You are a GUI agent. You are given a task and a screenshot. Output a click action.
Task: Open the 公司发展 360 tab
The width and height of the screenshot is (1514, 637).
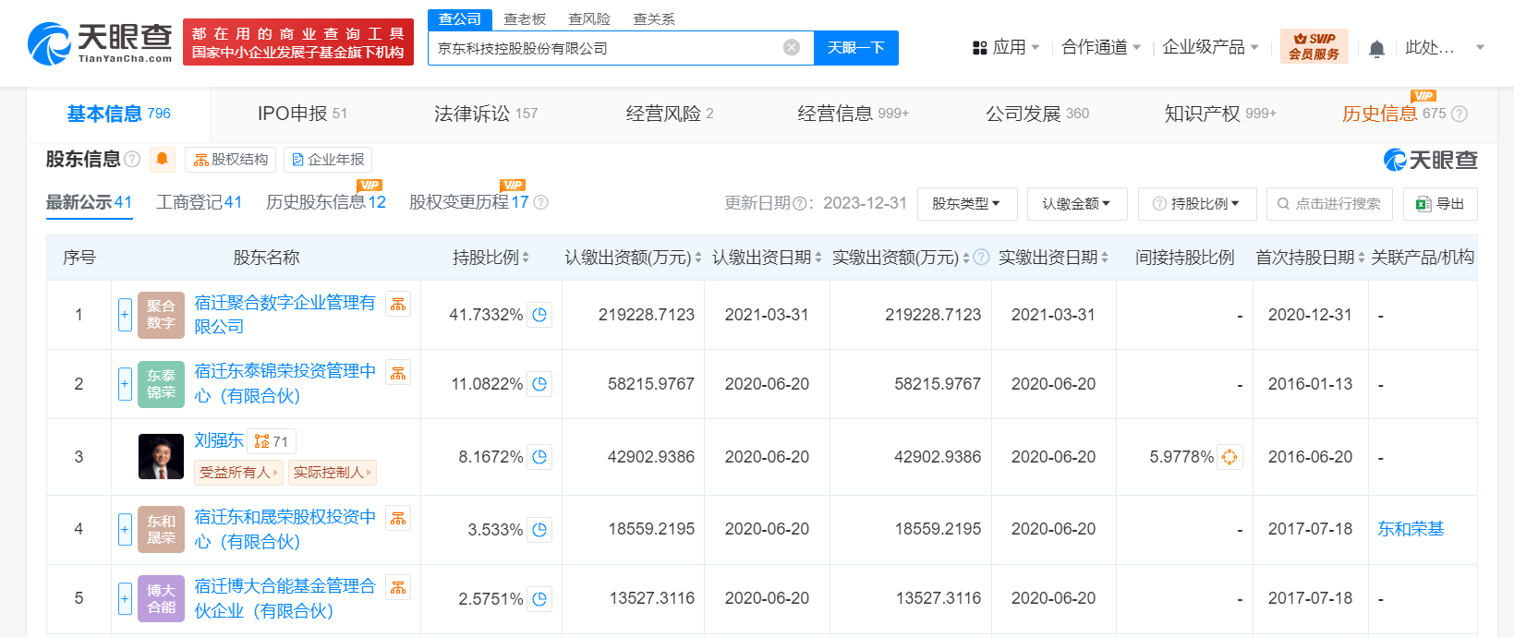click(1037, 114)
